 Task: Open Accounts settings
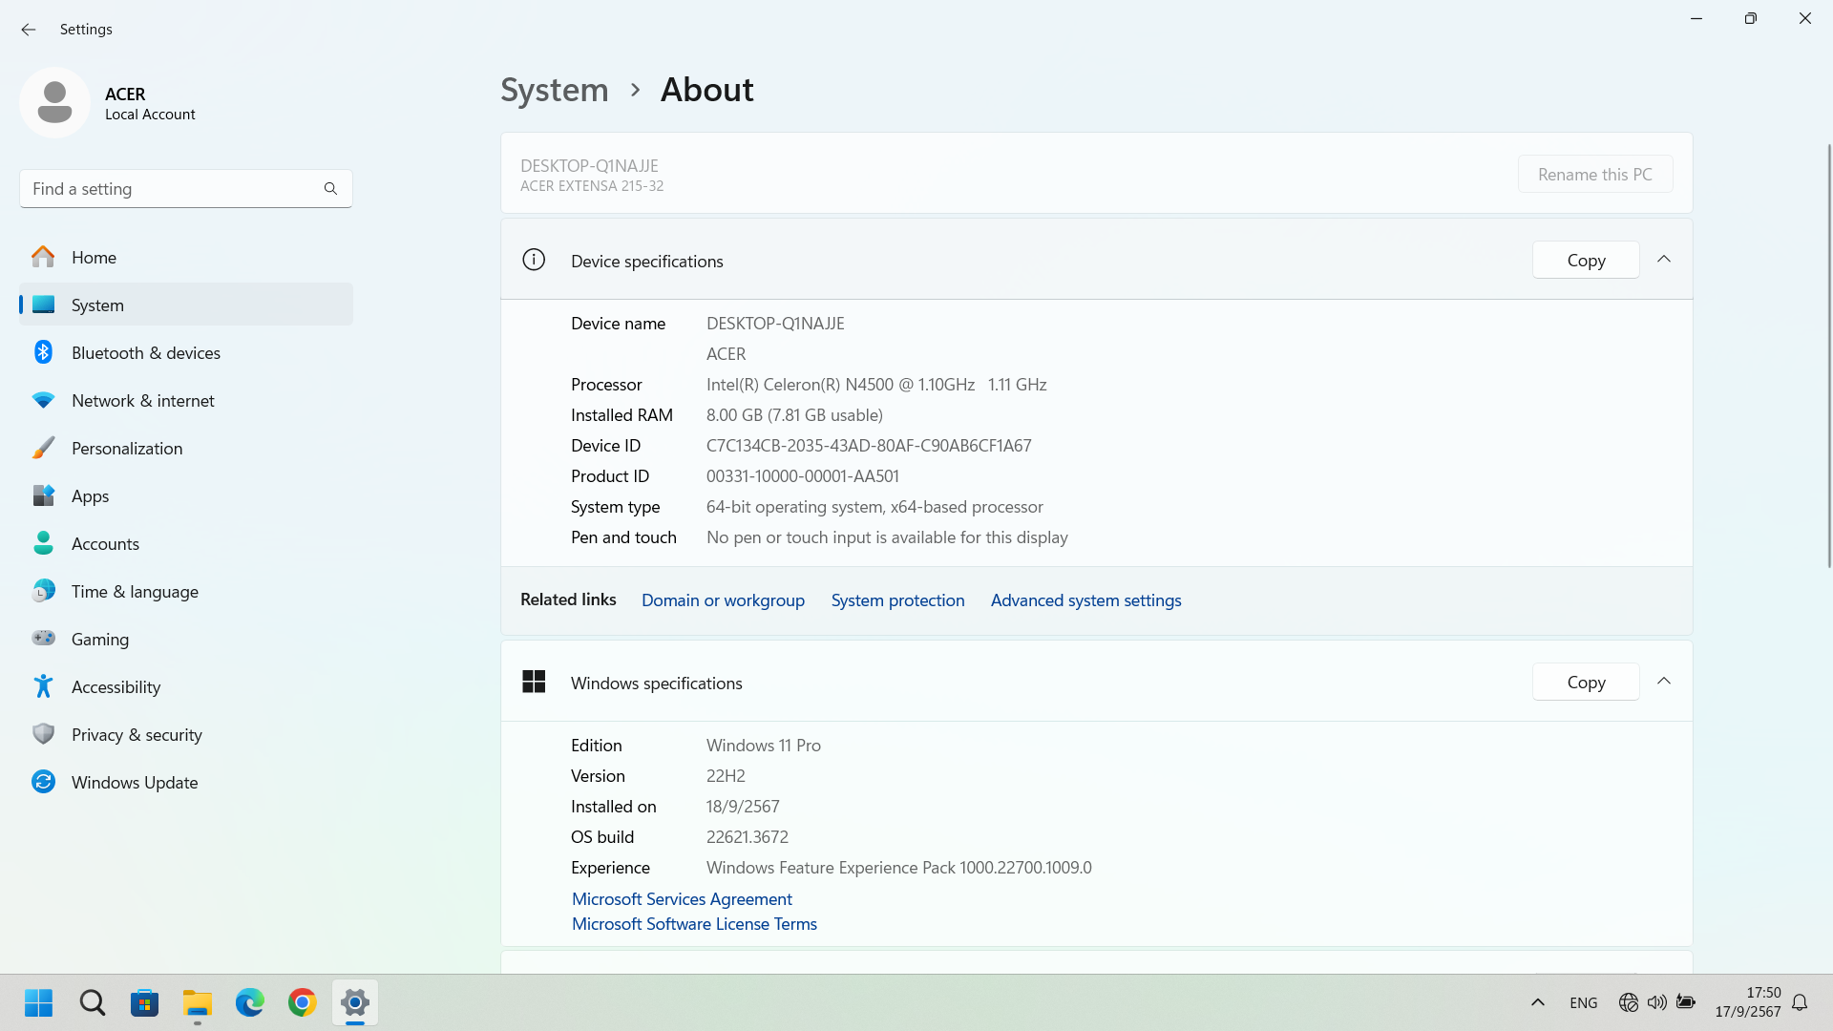click(x=186, y=543)
